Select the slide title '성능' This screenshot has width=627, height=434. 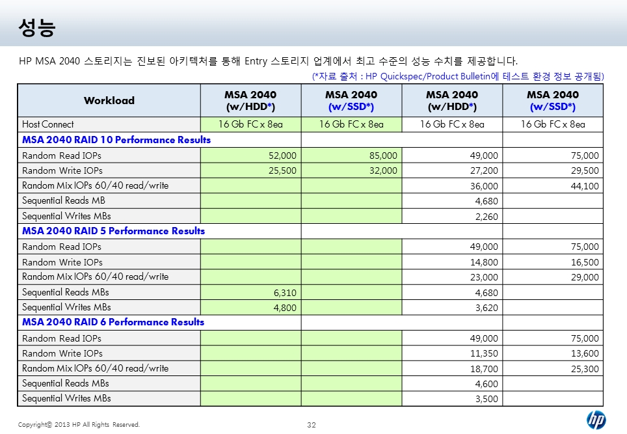37,27
